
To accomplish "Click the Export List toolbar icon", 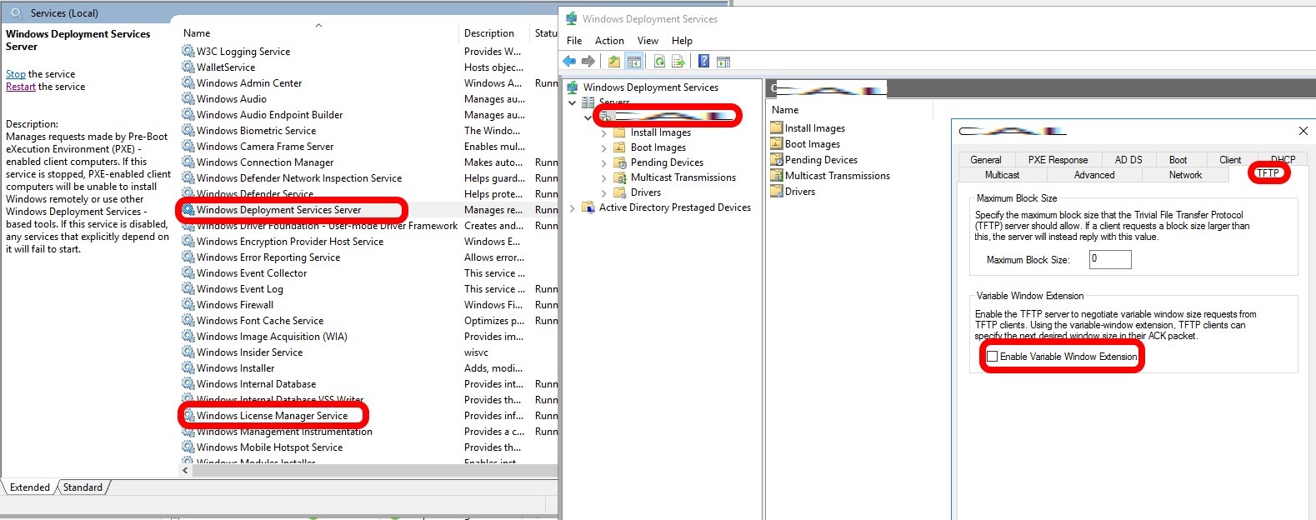I will point(678,62).
